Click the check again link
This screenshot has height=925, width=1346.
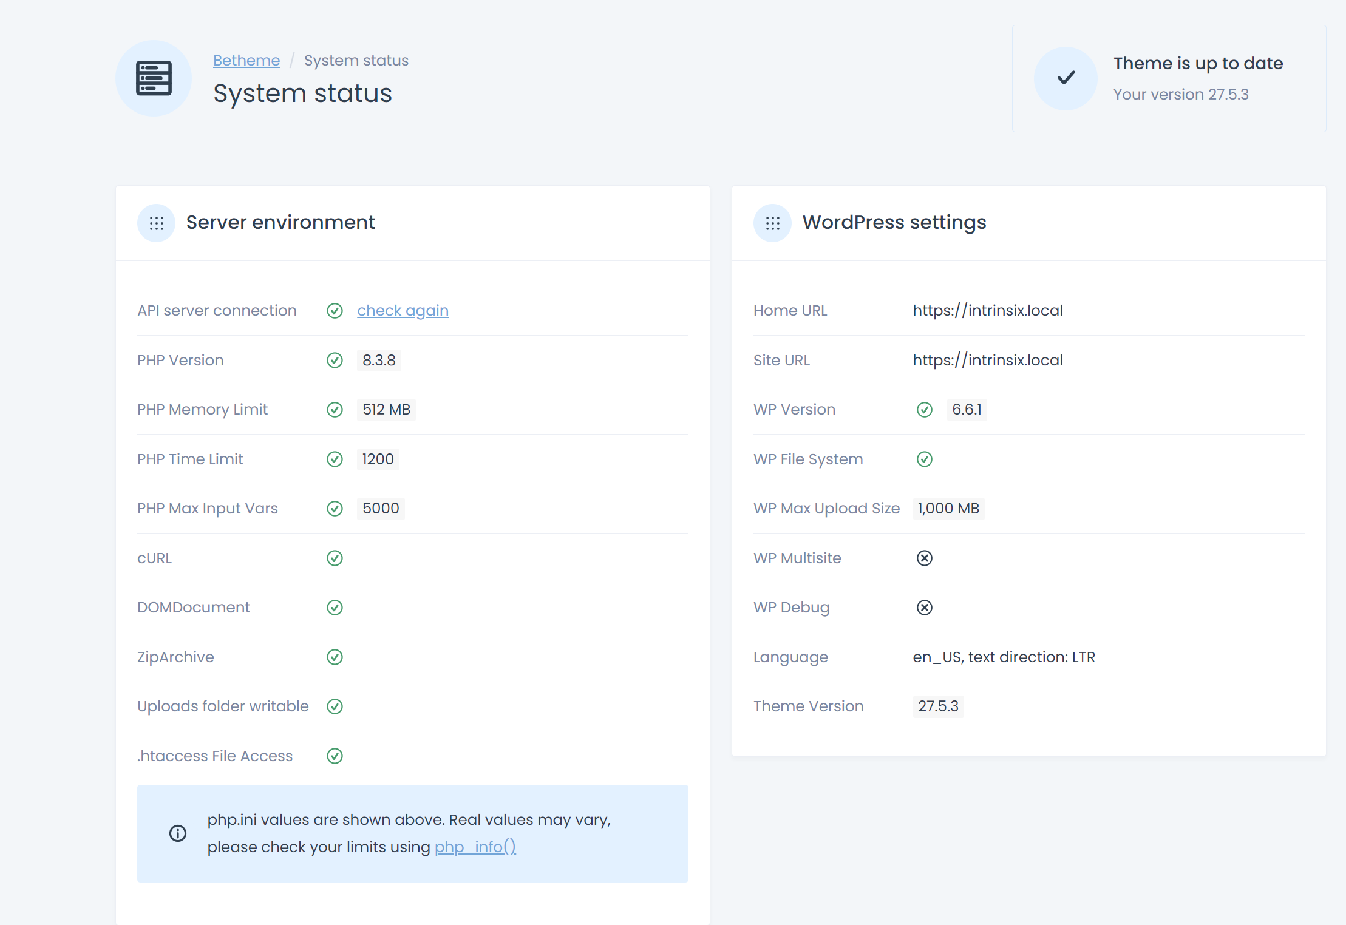403,311
